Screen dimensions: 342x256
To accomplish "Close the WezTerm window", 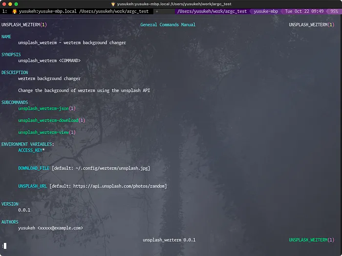I will click(4, 4).
